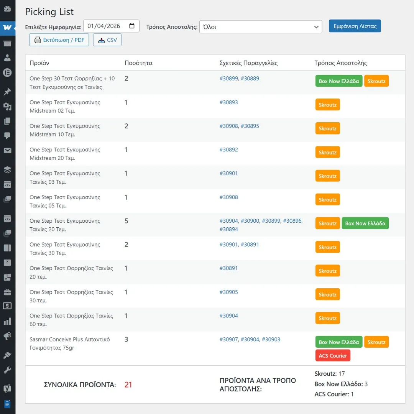
Task: Click the Skroutz: 17 summary line
Action: (x=330, y=374)
